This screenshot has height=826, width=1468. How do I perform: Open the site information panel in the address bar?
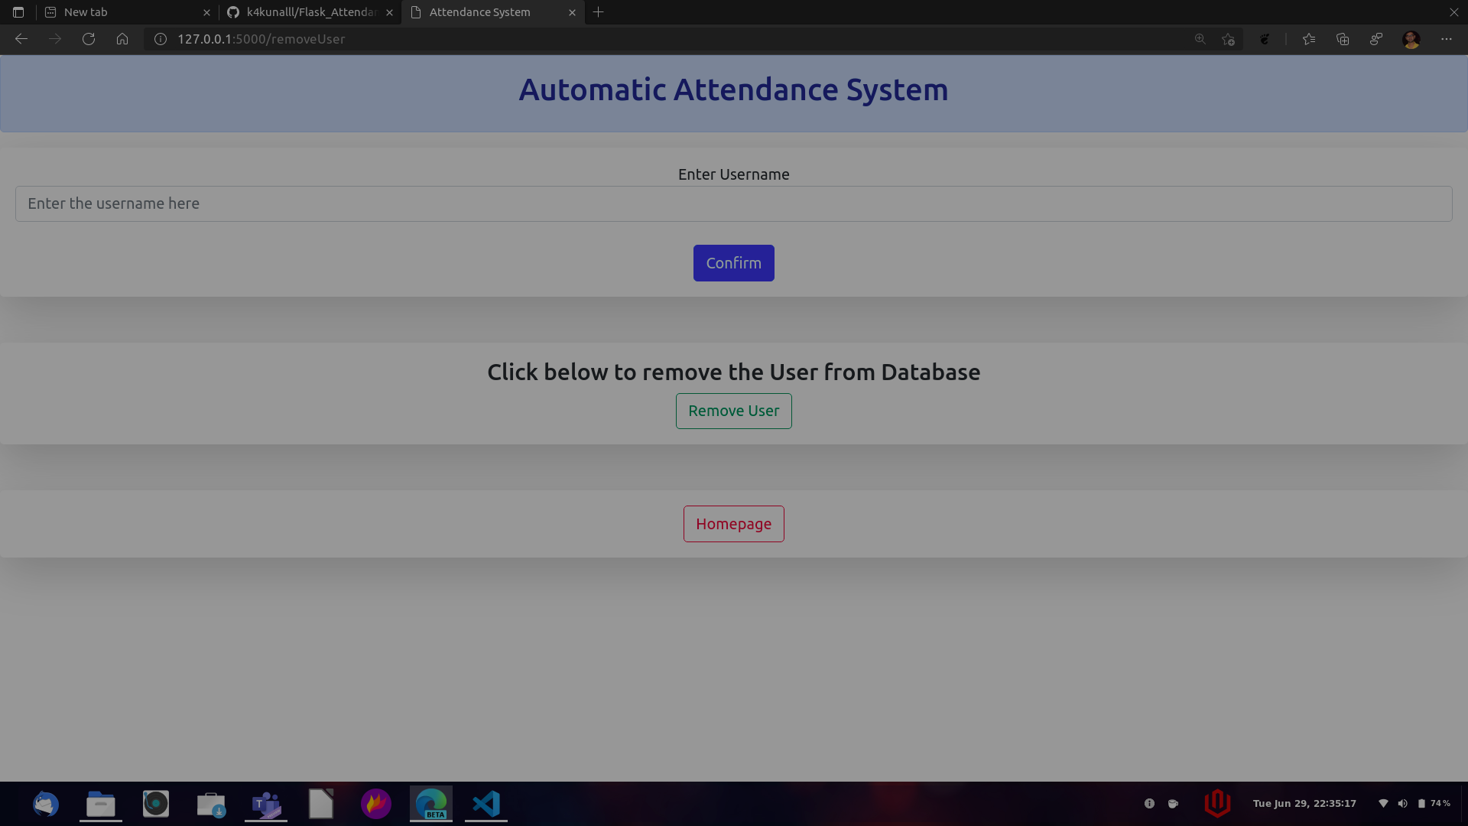click(159, 39)
